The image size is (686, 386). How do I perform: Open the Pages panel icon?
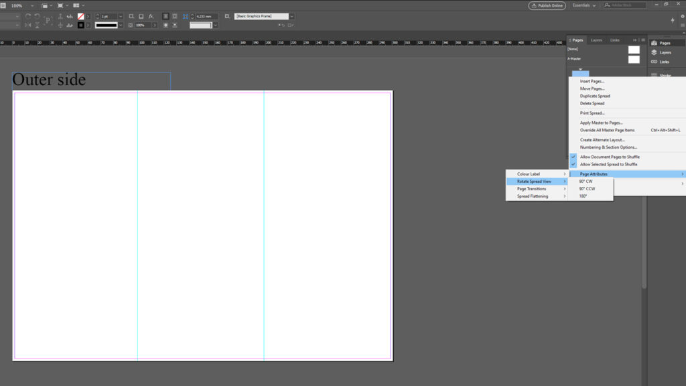coord(655,43)
